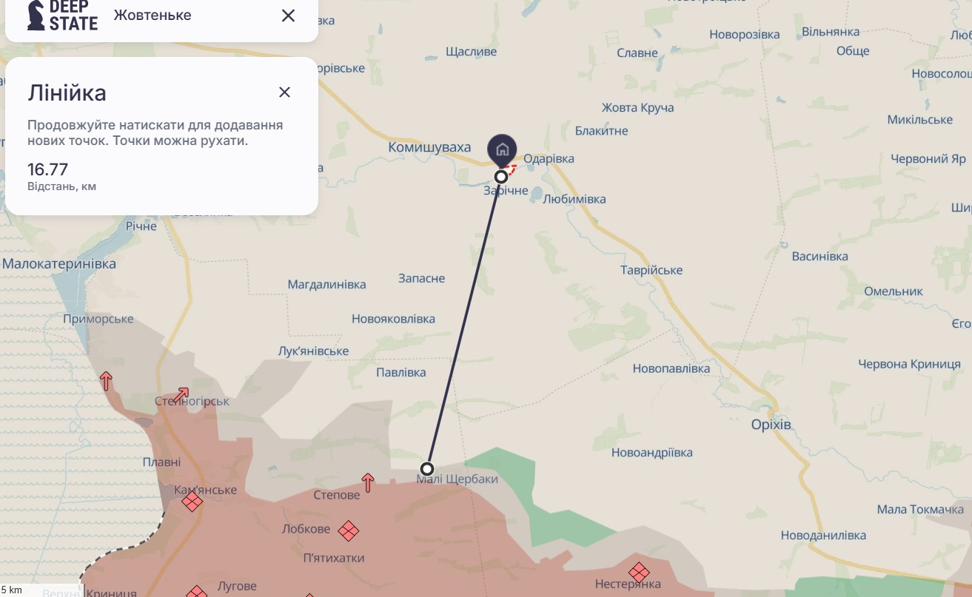Click the attack arrow below Приморське
The height and width of the screenshot is (597, 972).
[x=107, y=381]
